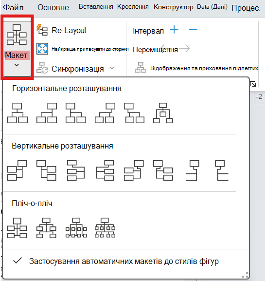Click best fit to page arrows icon
This screenshot has width=265, height=281.
tap(42, 49)
